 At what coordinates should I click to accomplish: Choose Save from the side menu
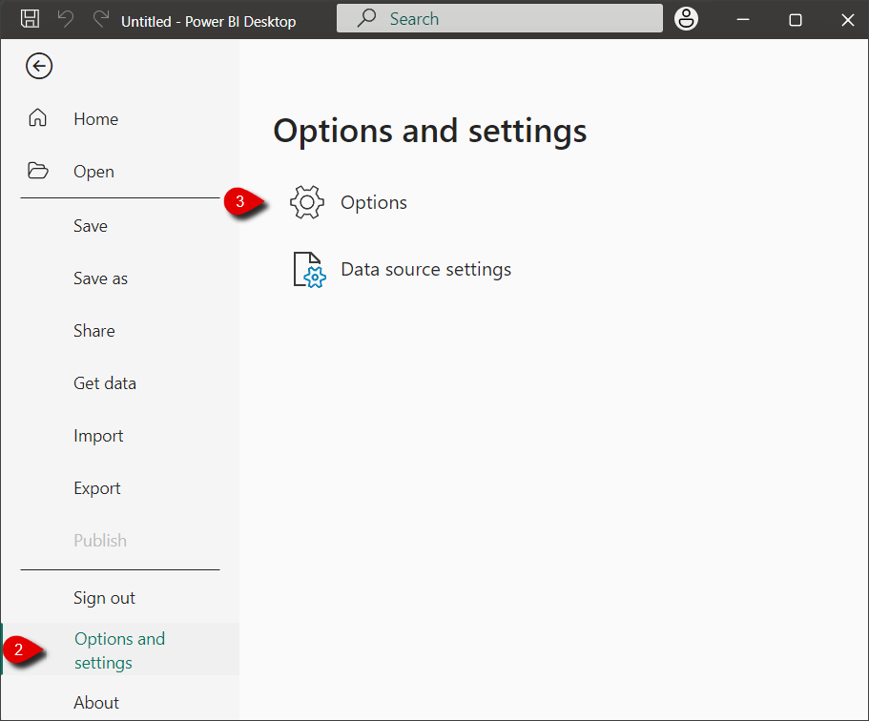click(91, 226)
